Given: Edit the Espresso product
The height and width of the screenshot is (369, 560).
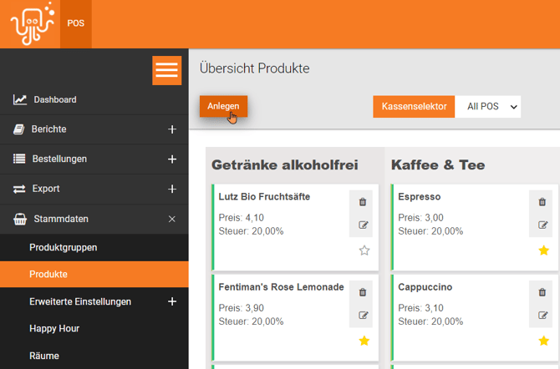Looking at the screenshot, I should [x=542, y=225].
